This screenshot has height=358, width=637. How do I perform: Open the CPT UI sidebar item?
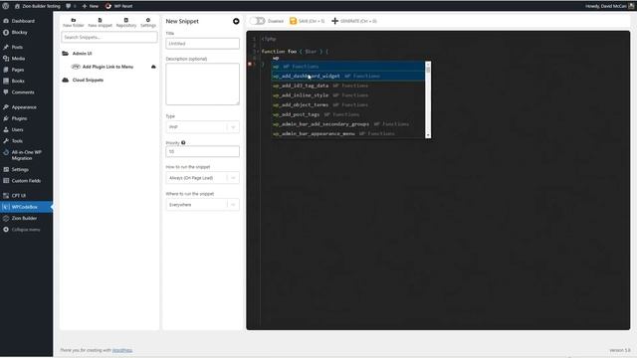(18, 196)
